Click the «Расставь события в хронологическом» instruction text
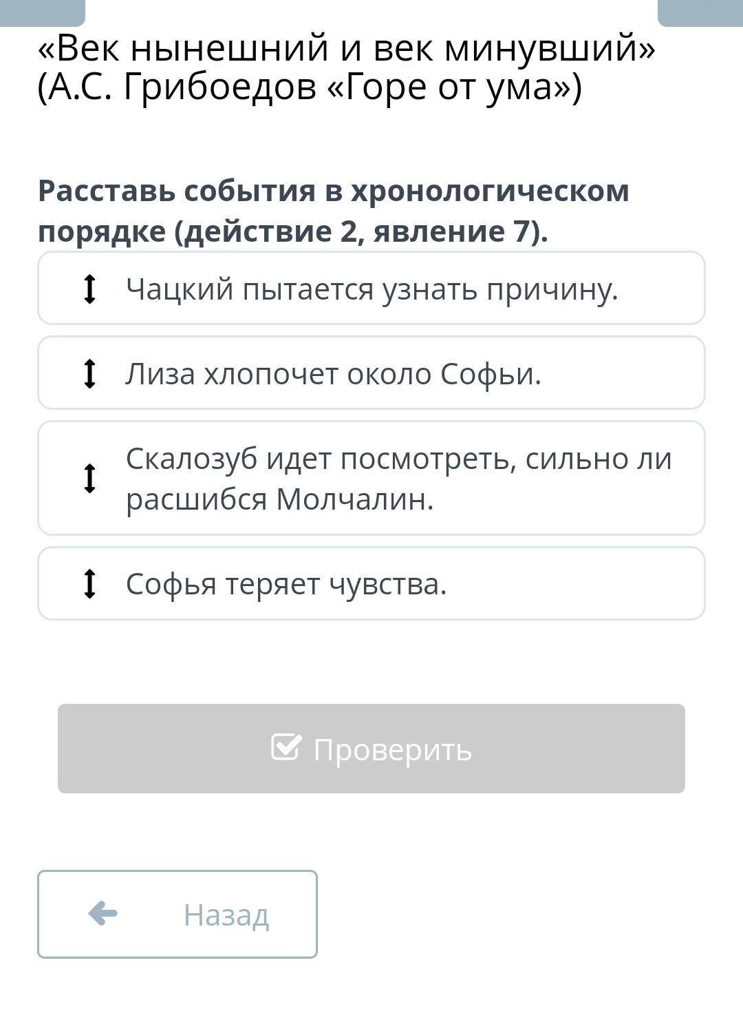The width and height of the screenshot is (743, 1031). point(333,191)
